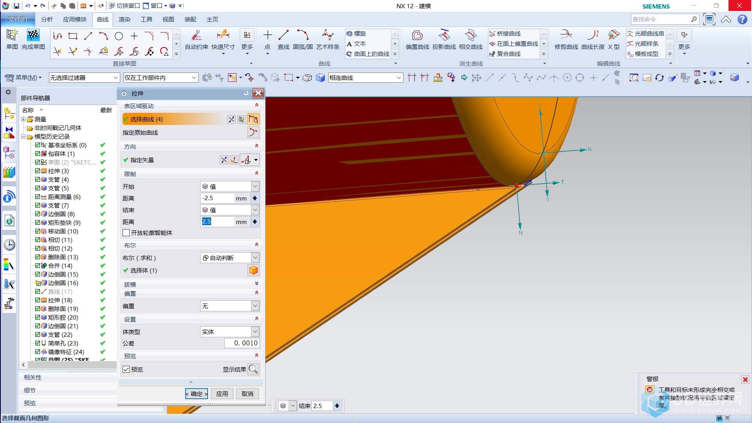The height and width of the screenshot is (423, 752).
Task: Open the curve rule dropdown (相连曲线)
Action: 365,78
